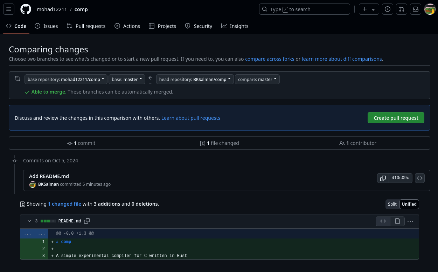Open the Insights tab

tap(235, 26)
